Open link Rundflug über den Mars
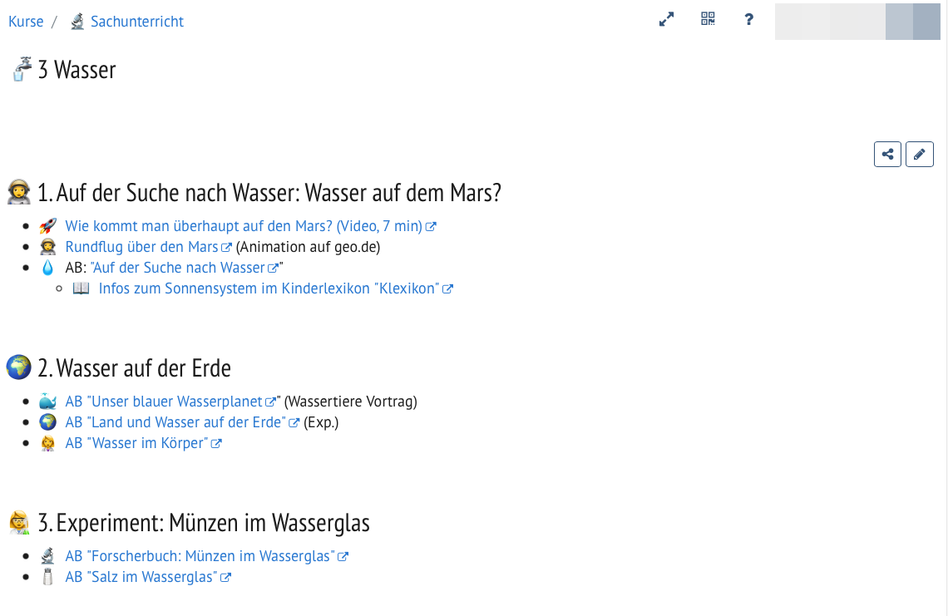948x616 pixels. tap(141, 247)
